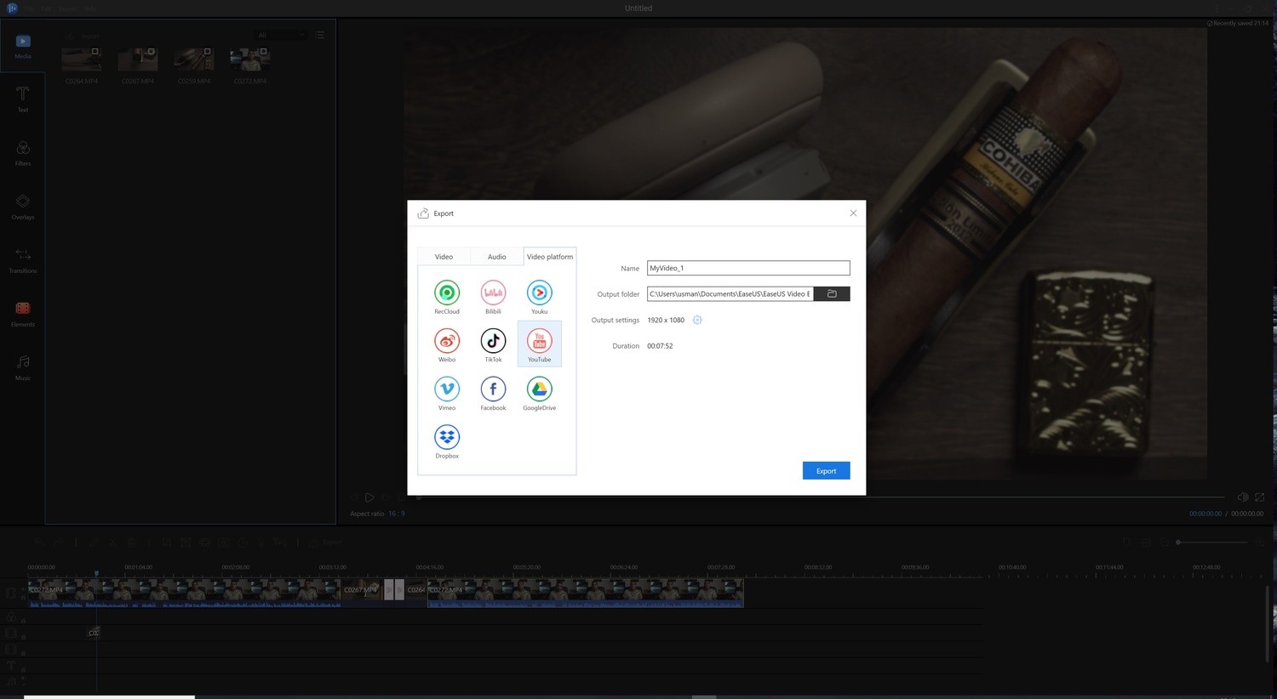The height and width of the screenshot is (699, 1277).
Task: Close the Export dialog
Action: coord(853,213)
